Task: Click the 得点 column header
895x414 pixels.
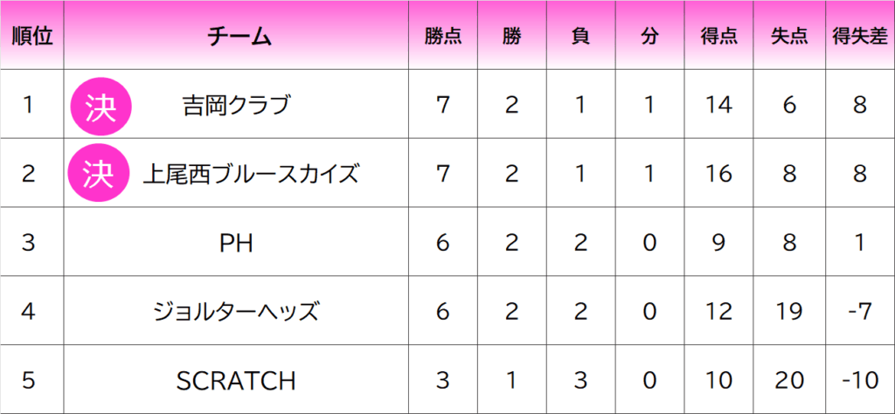Action: click(718, 37)
